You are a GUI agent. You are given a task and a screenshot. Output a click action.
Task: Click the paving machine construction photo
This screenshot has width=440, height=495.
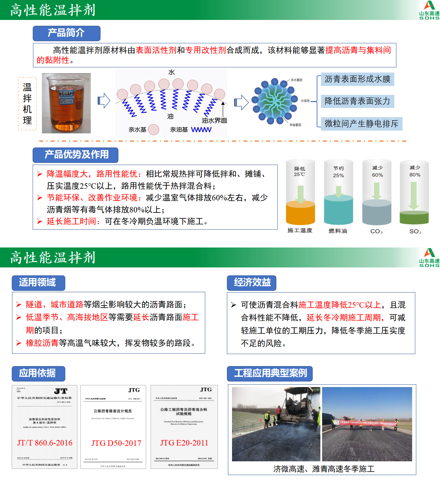pos(276,424)
